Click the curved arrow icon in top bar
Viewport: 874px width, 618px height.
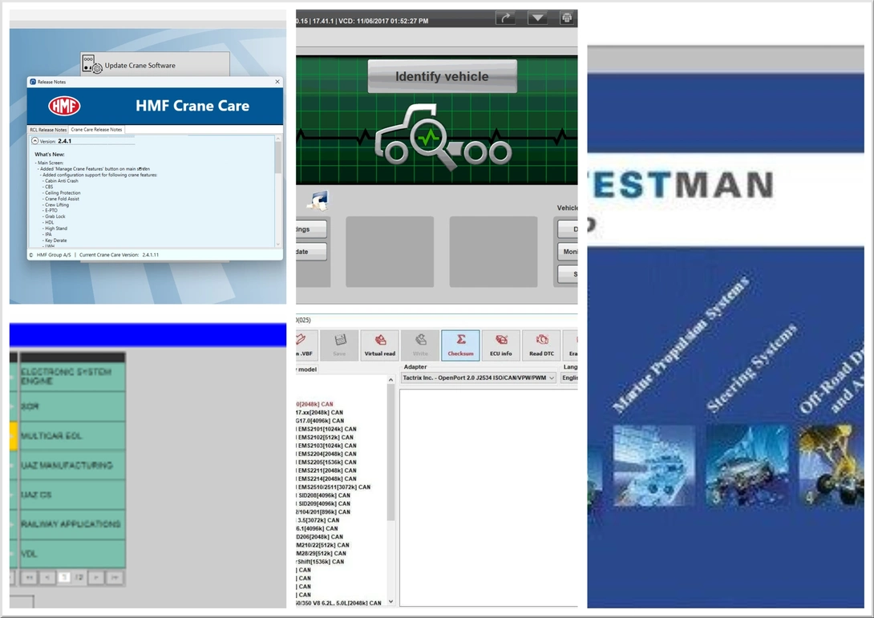coord(506,18)
